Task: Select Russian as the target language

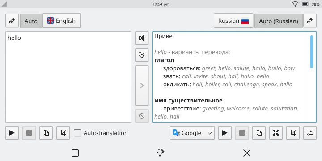Action: point(233,21)
